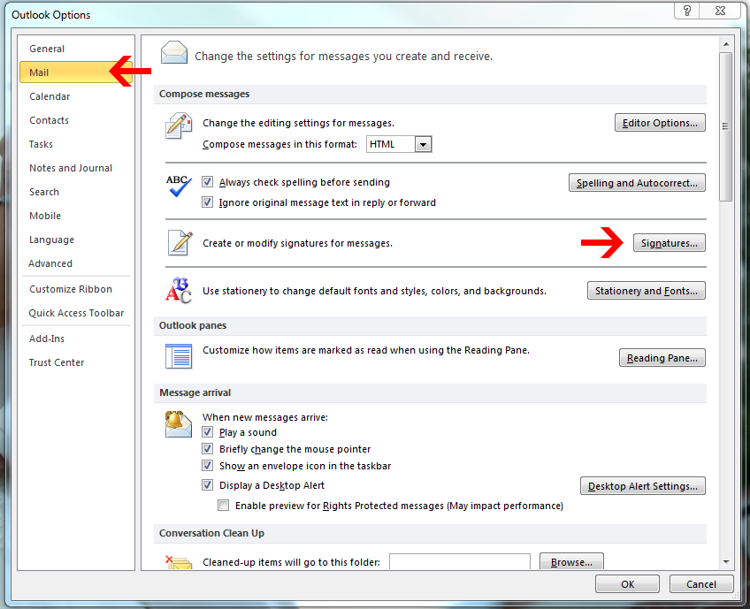Click the pencil-and-notepad editing settings icon
This screenshot has height=609, width=750.
coord(179,126)
